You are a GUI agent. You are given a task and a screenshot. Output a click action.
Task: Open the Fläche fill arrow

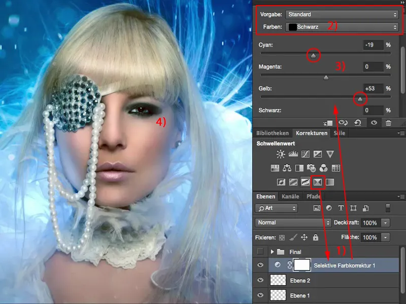coord(385,237)
